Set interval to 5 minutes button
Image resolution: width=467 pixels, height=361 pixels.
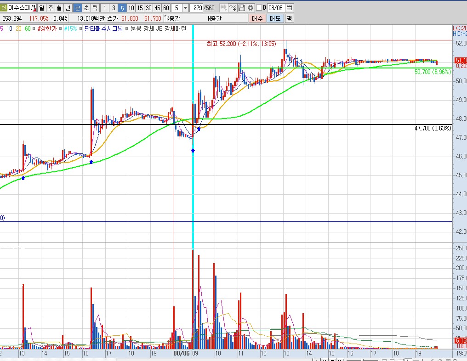(x=122, y=8)
